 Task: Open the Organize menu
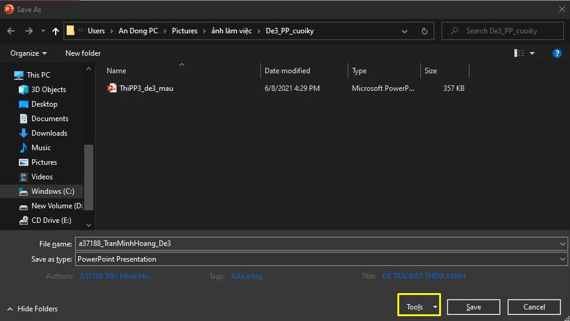click(28, 53)
